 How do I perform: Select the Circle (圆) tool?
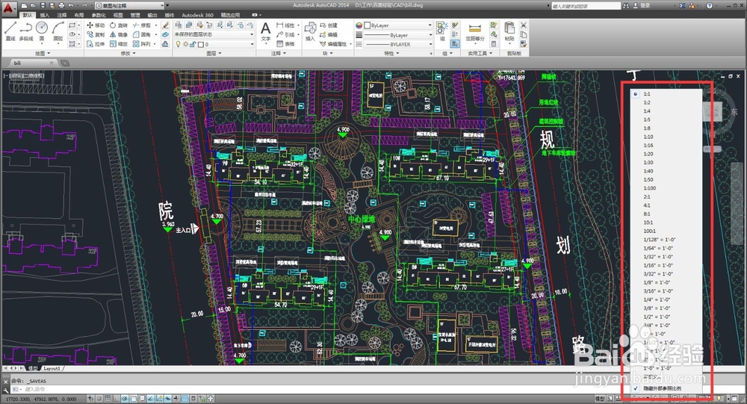42,31
